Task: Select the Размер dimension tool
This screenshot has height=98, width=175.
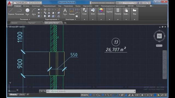Action: coord(72,12)
